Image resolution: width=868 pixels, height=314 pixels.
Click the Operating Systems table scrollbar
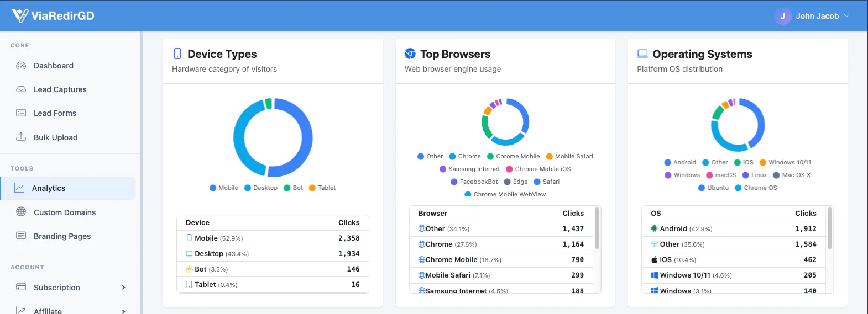(x=829, y=228)
